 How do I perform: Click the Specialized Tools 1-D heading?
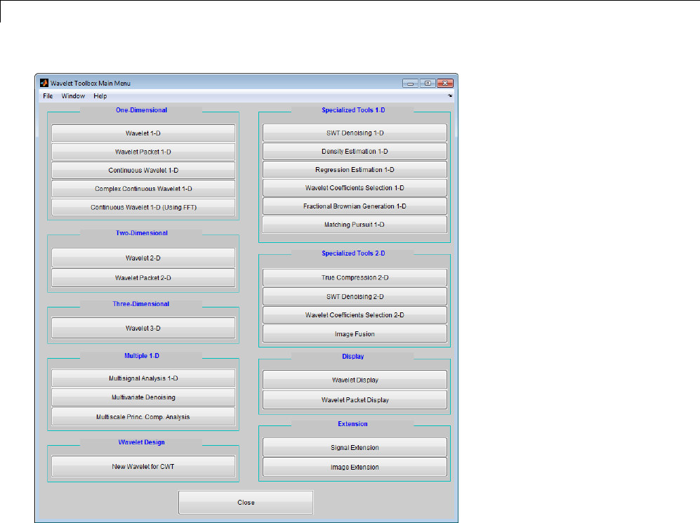tap(353, 110)
